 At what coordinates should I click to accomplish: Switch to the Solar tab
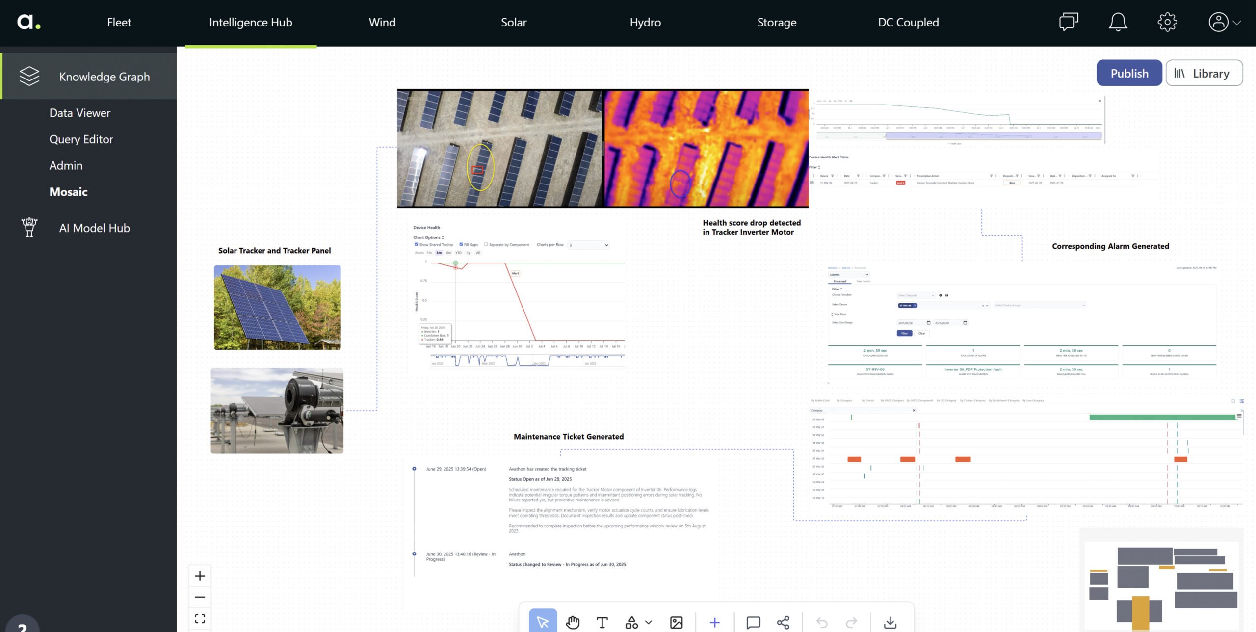coord(513,22)
